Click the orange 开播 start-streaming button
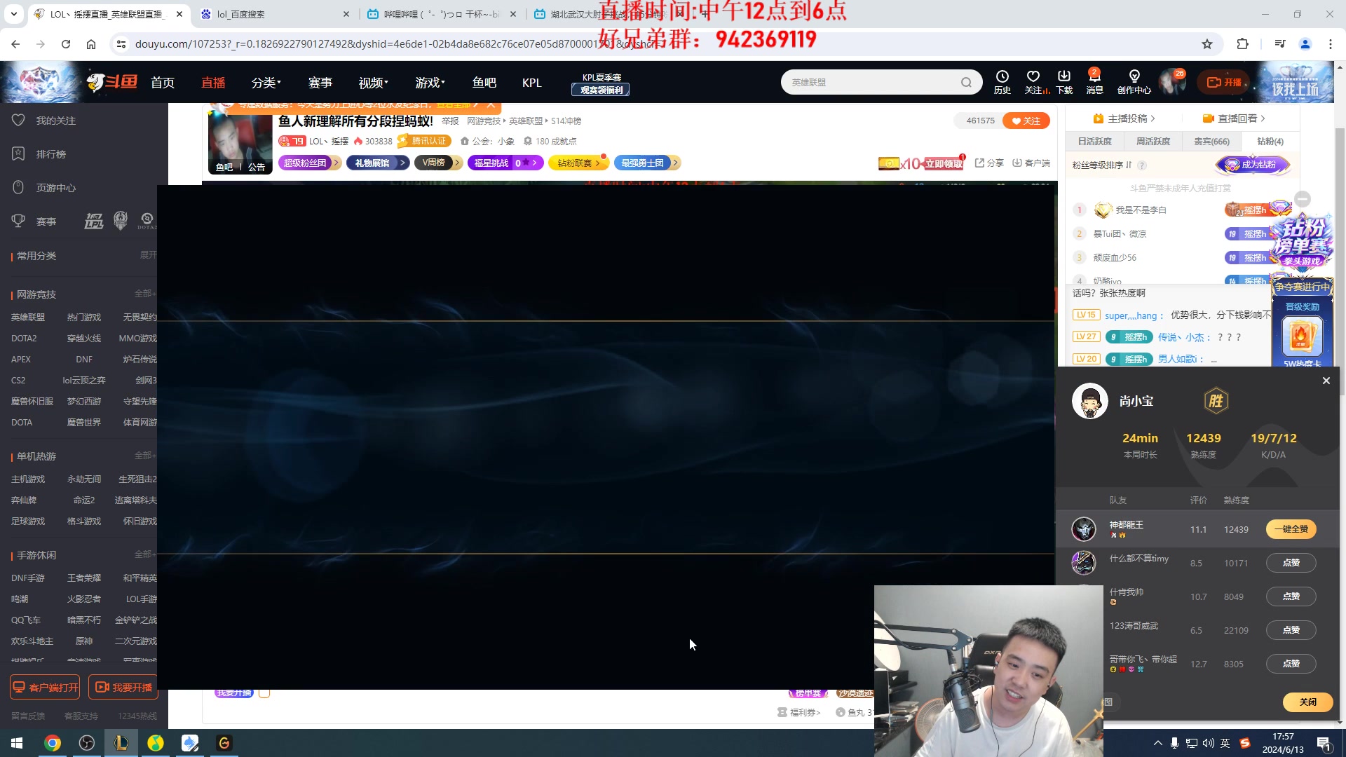 (x=1225, y=81)
